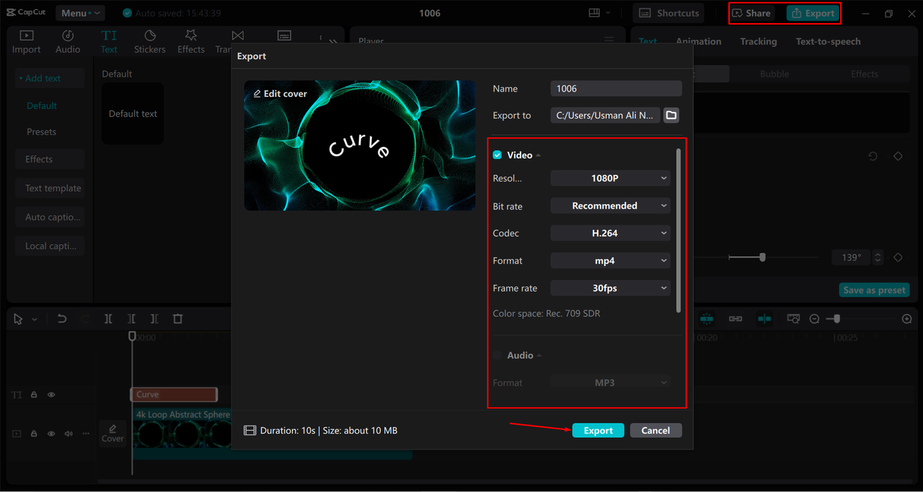Screen dimensions: 923x492
Task: Click Cancel in Export dialog
Action: [x=655, y=430]
